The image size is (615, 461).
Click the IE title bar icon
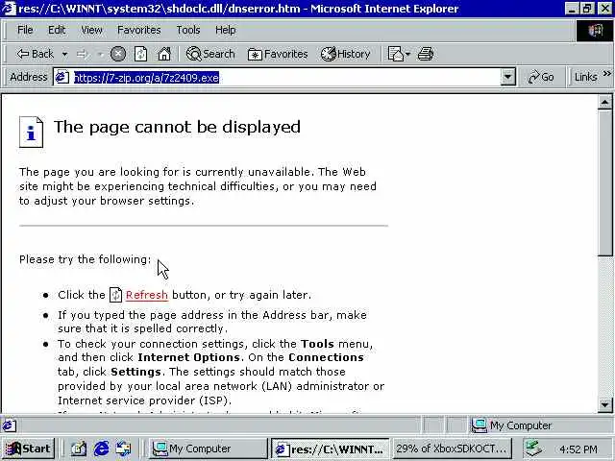click(9, 9)
